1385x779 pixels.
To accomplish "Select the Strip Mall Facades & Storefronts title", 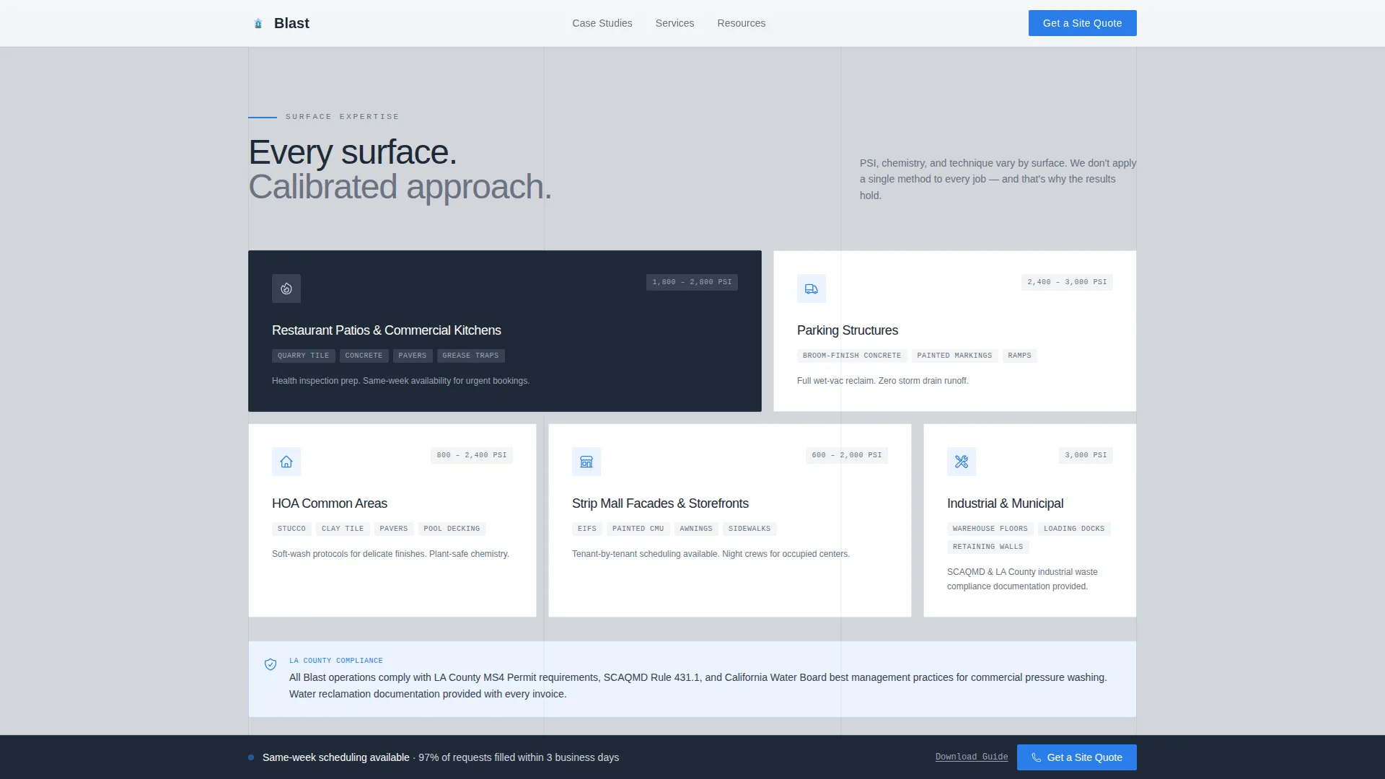I will point(660,503).
